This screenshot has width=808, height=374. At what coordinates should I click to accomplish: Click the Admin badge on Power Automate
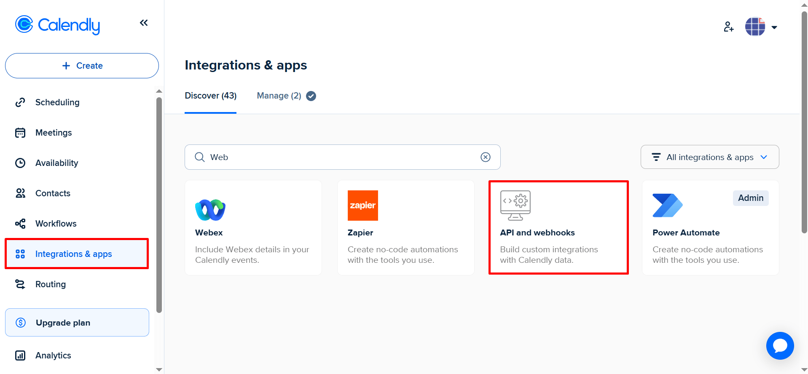pyautogui.click(x=751, y=198)
